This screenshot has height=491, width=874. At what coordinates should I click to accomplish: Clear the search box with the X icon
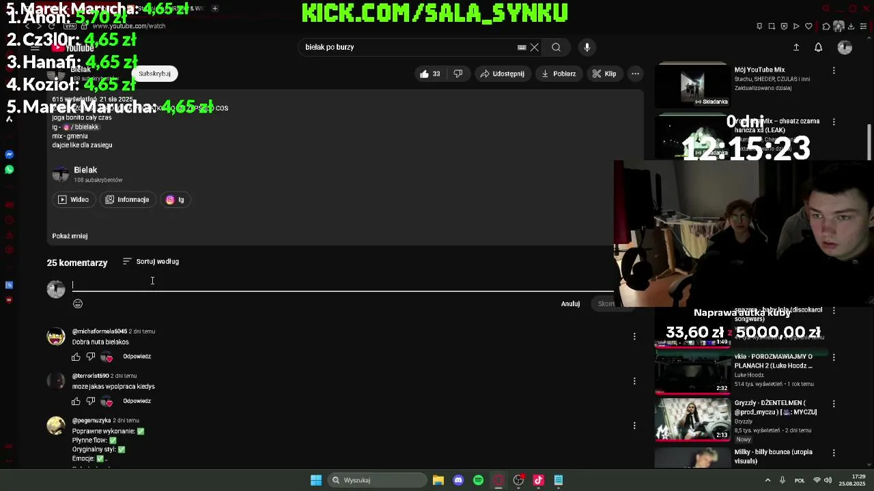click(535, 47)
